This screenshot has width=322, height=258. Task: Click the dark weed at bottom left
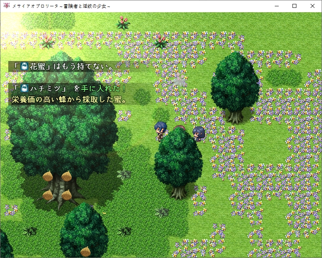pyautogui.click(x=30, y=231)
